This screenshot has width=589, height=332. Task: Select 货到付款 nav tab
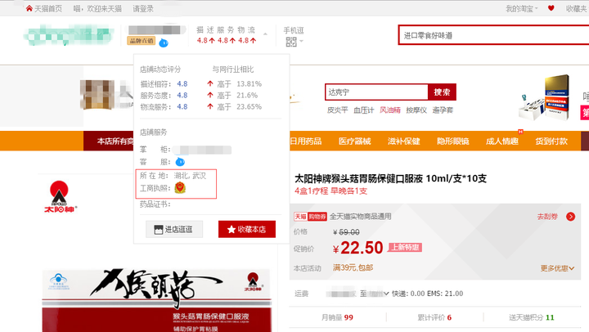tap(551, 141)
